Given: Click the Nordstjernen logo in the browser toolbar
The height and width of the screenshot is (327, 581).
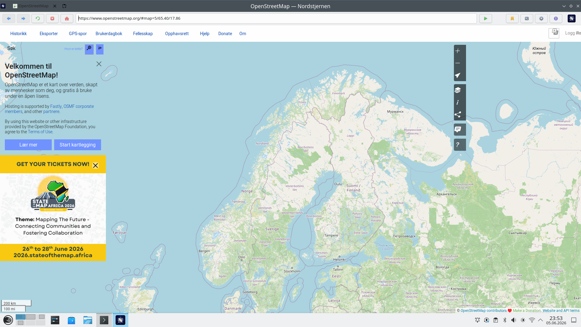Looking at the screenshot, I should tap(572, 18).
